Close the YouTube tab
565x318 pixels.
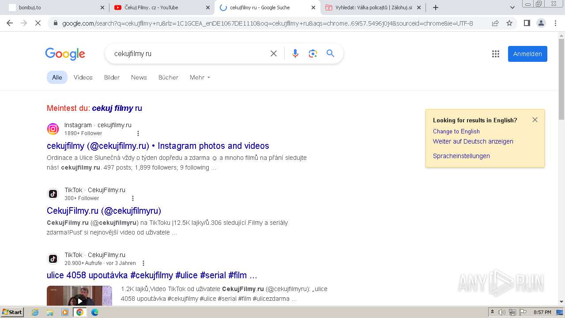[x=208, y=8]
